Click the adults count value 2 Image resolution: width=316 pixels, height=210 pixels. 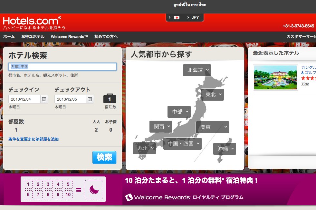point(96,130)
